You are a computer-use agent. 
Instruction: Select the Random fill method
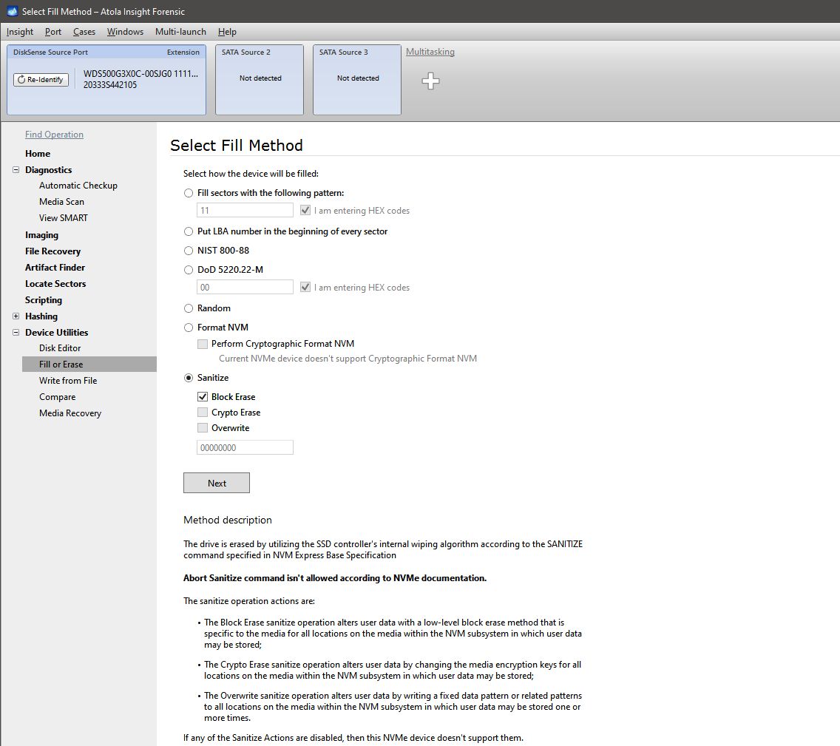(x=189, y=308)
